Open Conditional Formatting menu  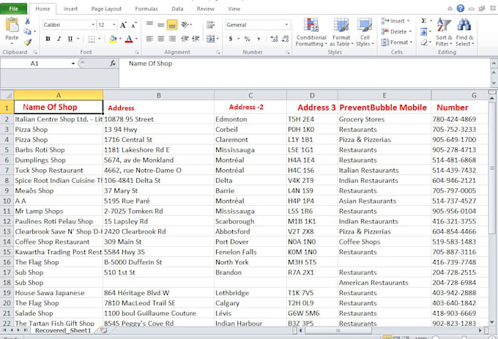click(x=311, y=32)
